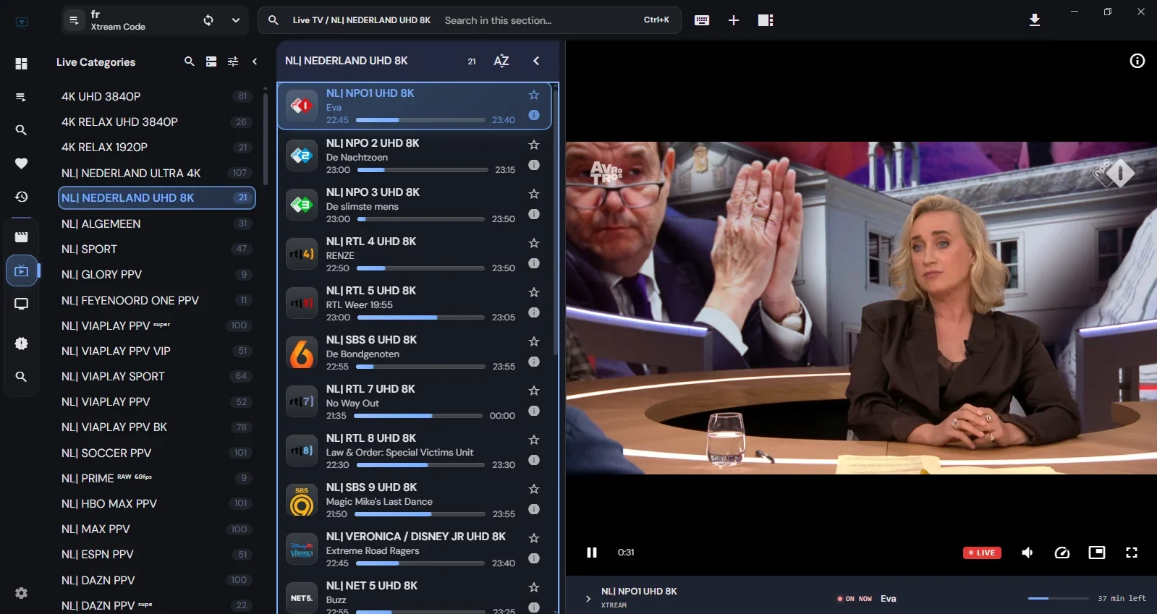Open history clock icon in sidebar
Viewport: 1157px width, 614px height.
21,197
